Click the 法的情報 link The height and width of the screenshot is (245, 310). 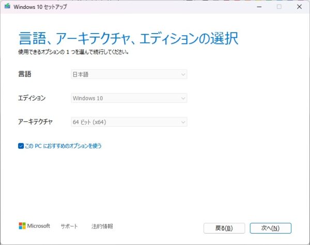102,226
